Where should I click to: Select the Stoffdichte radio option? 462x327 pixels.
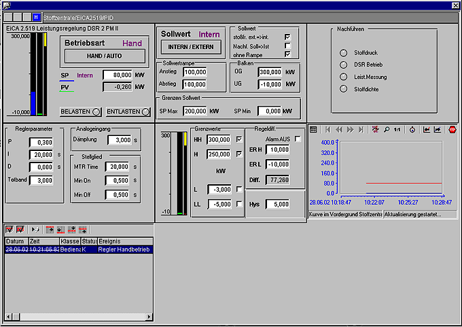343,89
